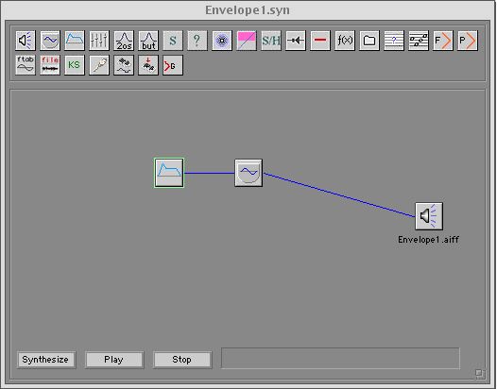Choose the envelope generator icon in the palette
497x389 pixels.
tap(75, 41)
